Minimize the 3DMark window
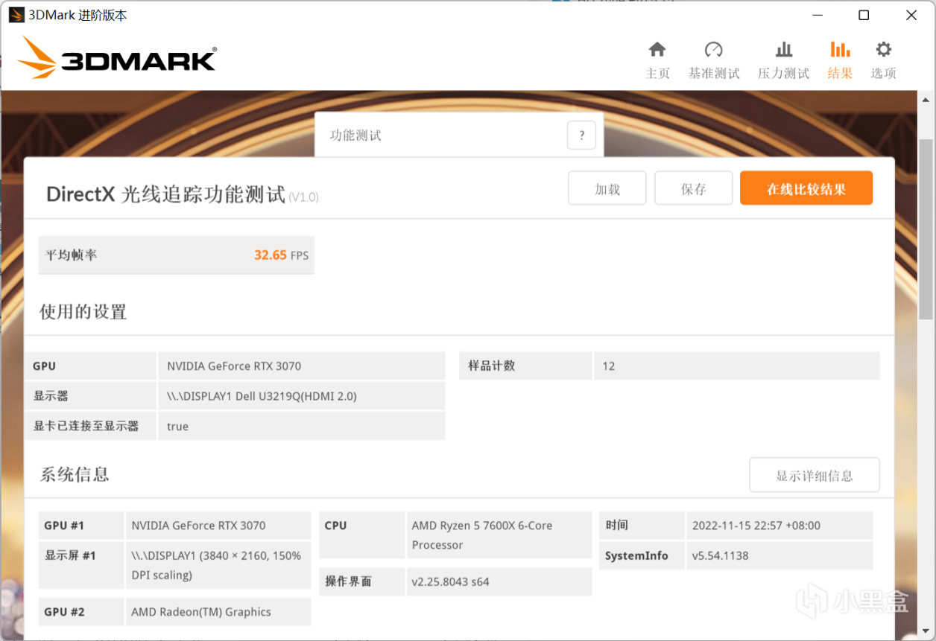This screenshot has width=936, height=641. click(x=817, y=15)
